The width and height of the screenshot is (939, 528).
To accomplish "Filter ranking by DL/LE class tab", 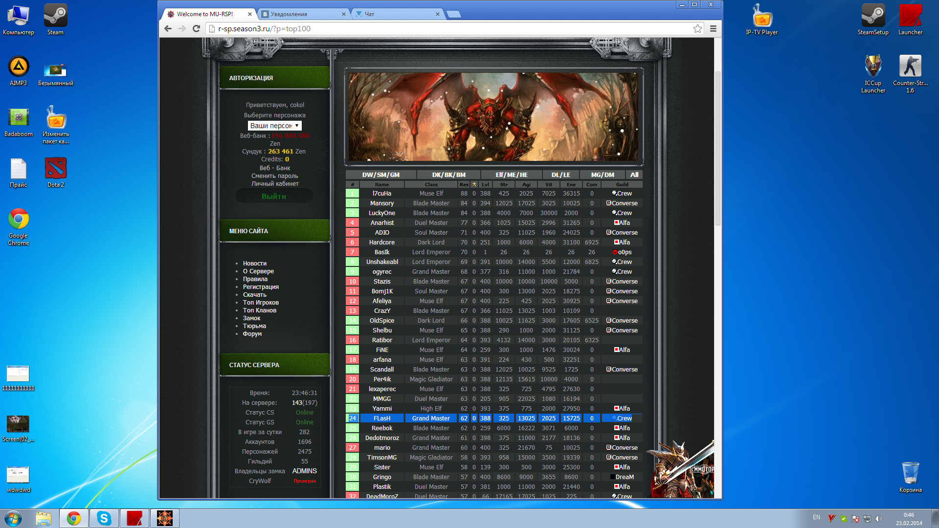I will 560,175.
